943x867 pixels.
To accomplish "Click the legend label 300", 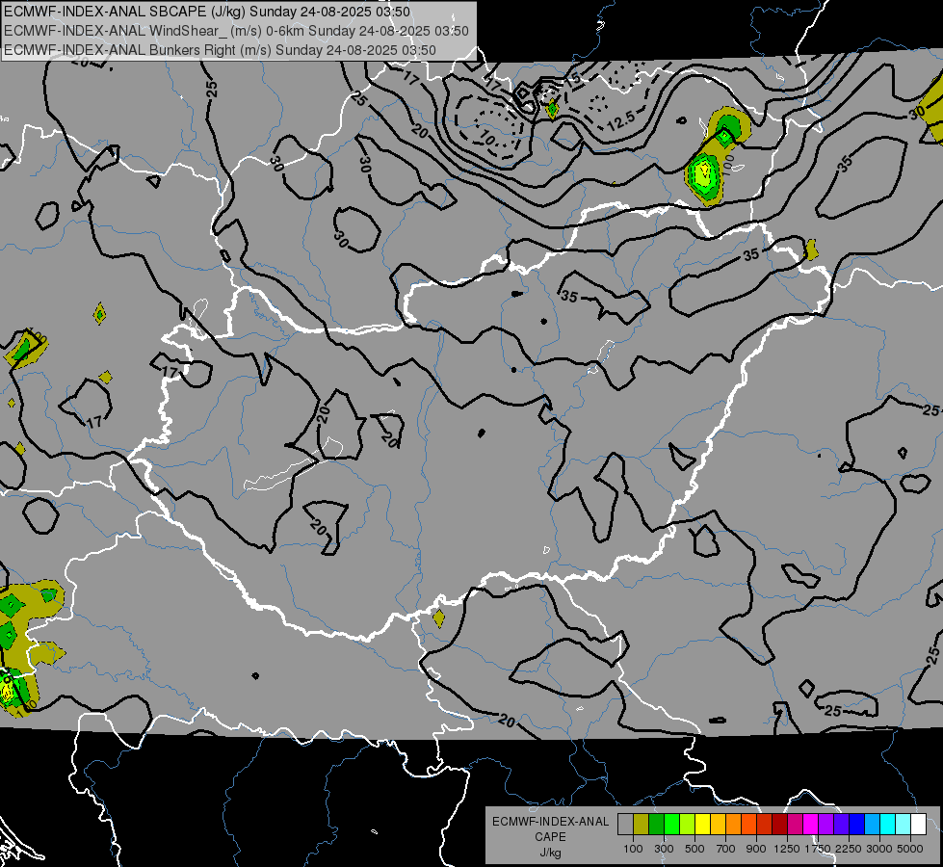I will 664,850.
